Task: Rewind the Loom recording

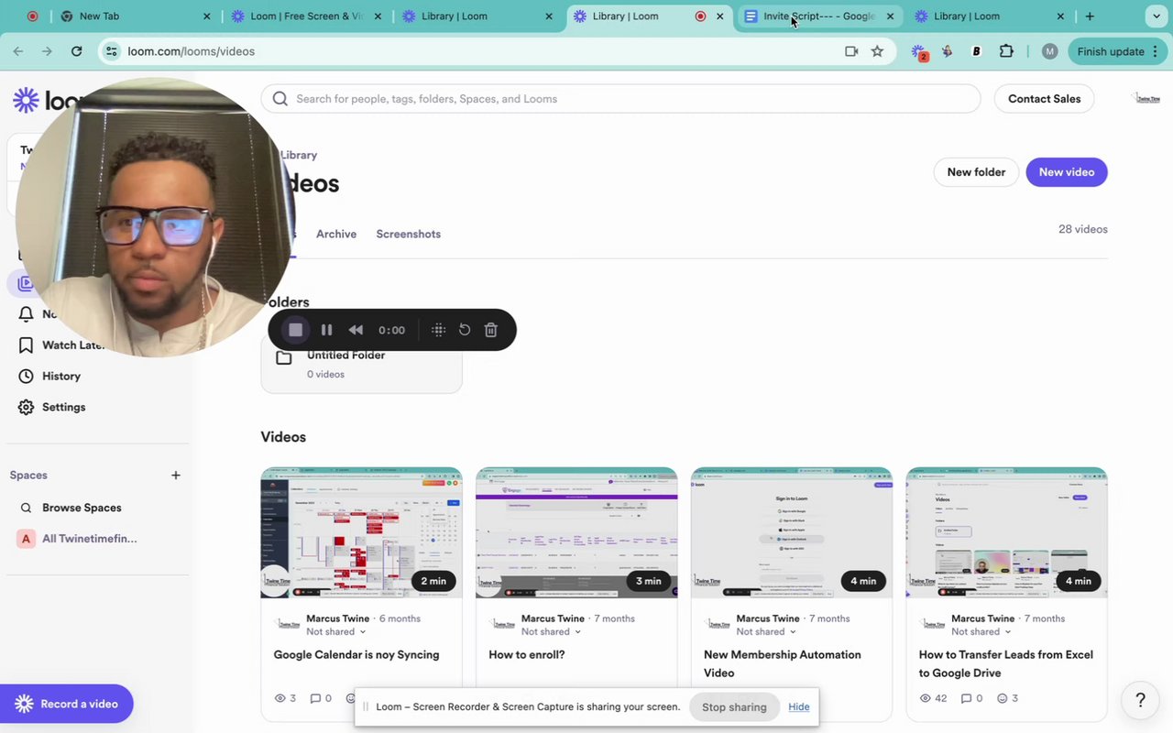Action: [x=356, y=330]
